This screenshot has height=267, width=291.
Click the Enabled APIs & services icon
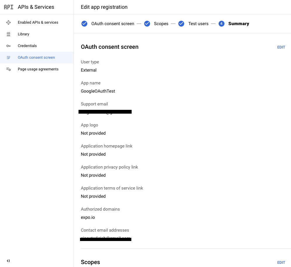pos(8,22)
